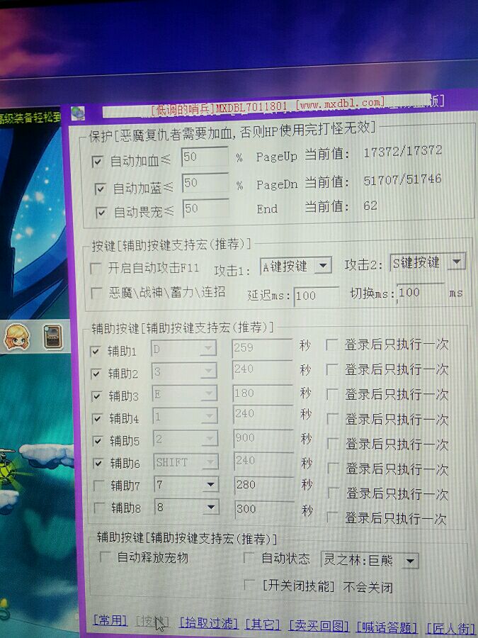This screenshot has width=478, height=638.
Task: Click the 辅助7 seconds field showing 280
Action: (x=264, y=485)
